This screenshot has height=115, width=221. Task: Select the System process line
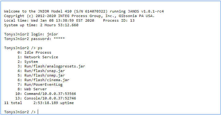(x=28, y=62)
